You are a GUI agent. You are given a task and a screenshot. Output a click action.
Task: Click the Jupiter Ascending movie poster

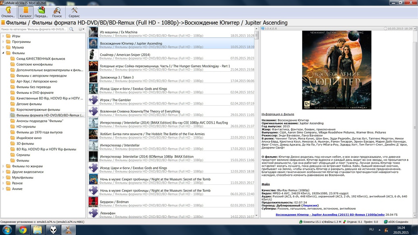click(x=336, y=70)
